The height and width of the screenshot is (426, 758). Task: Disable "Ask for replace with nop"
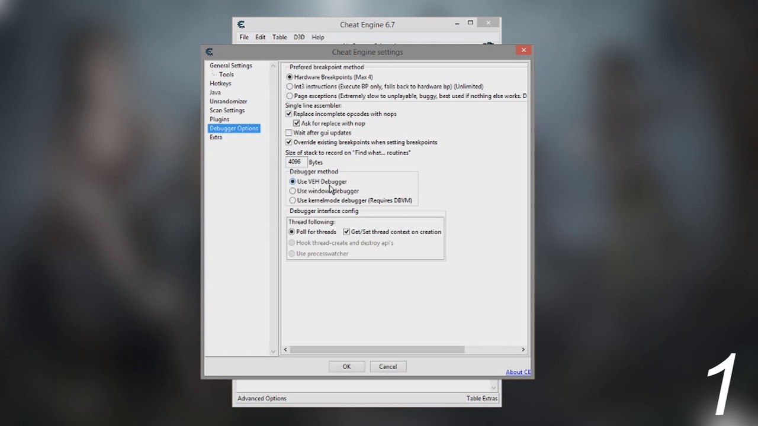(x=297, y=123)
